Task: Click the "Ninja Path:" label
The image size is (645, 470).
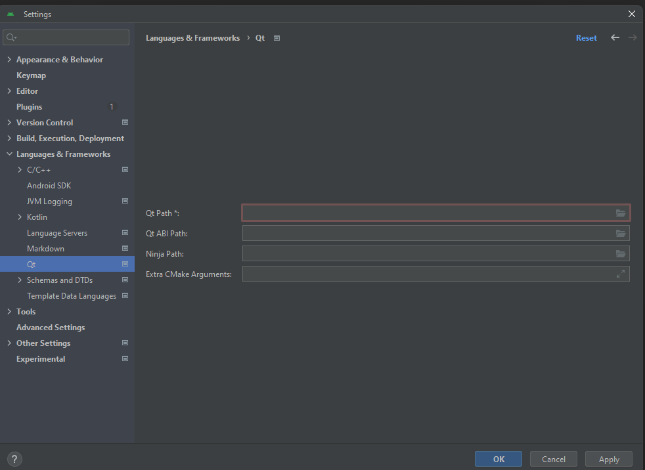Action: point(165,254)
